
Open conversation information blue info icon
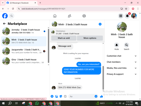pyautogui.click(x=100, y=24)
